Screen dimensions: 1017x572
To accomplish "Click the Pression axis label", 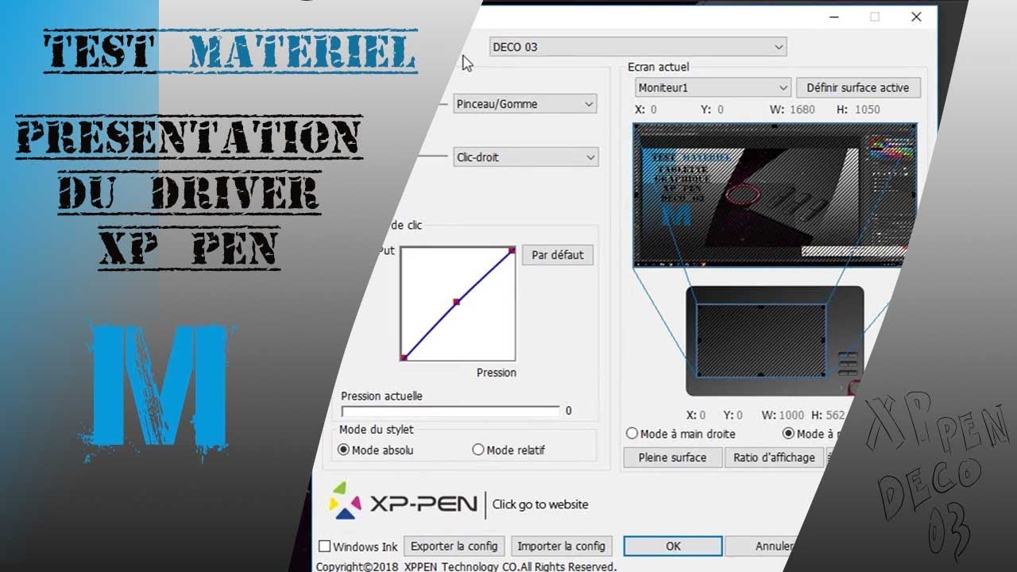I will click(497, 373).
